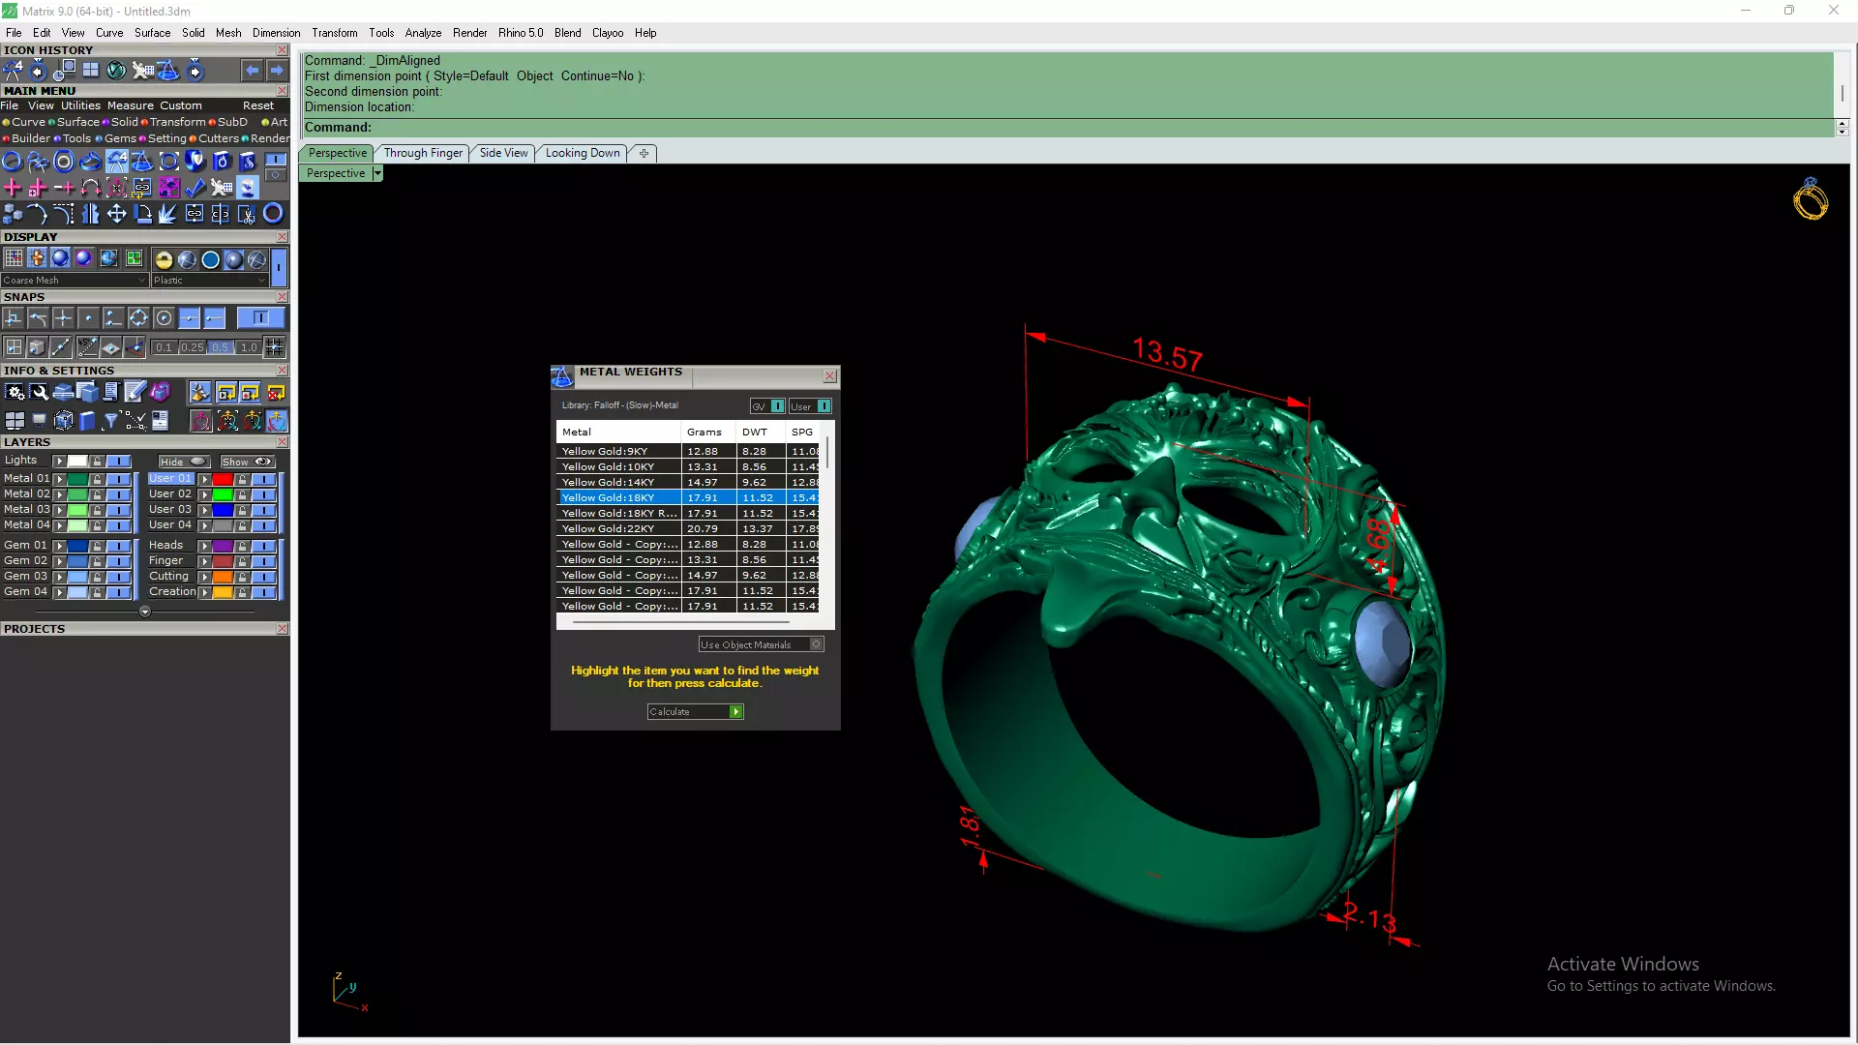Click the orange Cutting layer color swatch

click(x=223, y=577)
